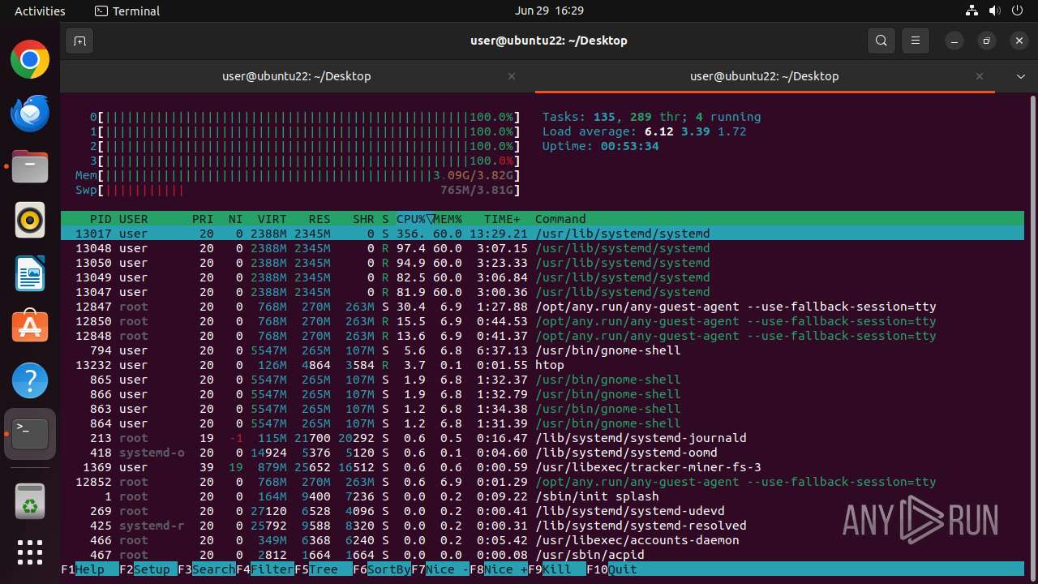Sort by the TIME+ column header
The width and height of the screenshot is (1038, 584).
[502, 219]
